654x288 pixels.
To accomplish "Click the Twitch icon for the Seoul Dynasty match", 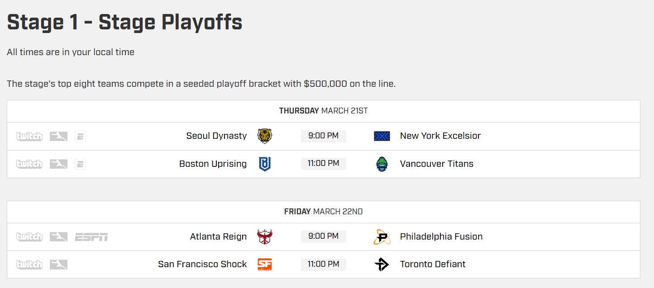I will (x=29, y=136).
